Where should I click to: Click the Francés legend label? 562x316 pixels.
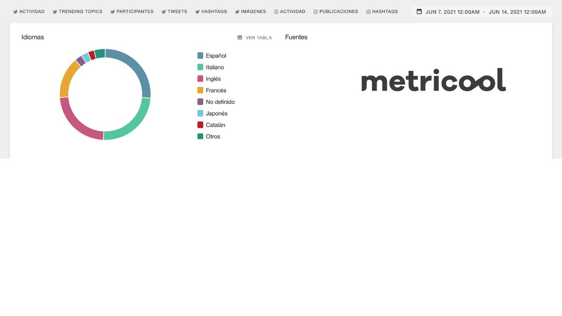click(216, 90)
